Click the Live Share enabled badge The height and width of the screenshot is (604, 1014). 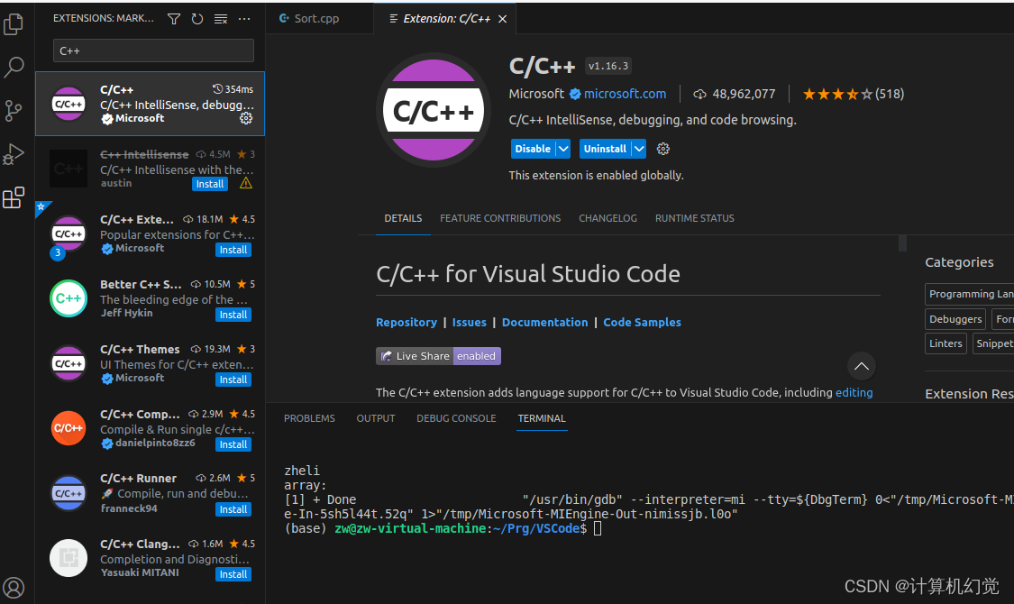pyautogui.click(x=438, y=355)
